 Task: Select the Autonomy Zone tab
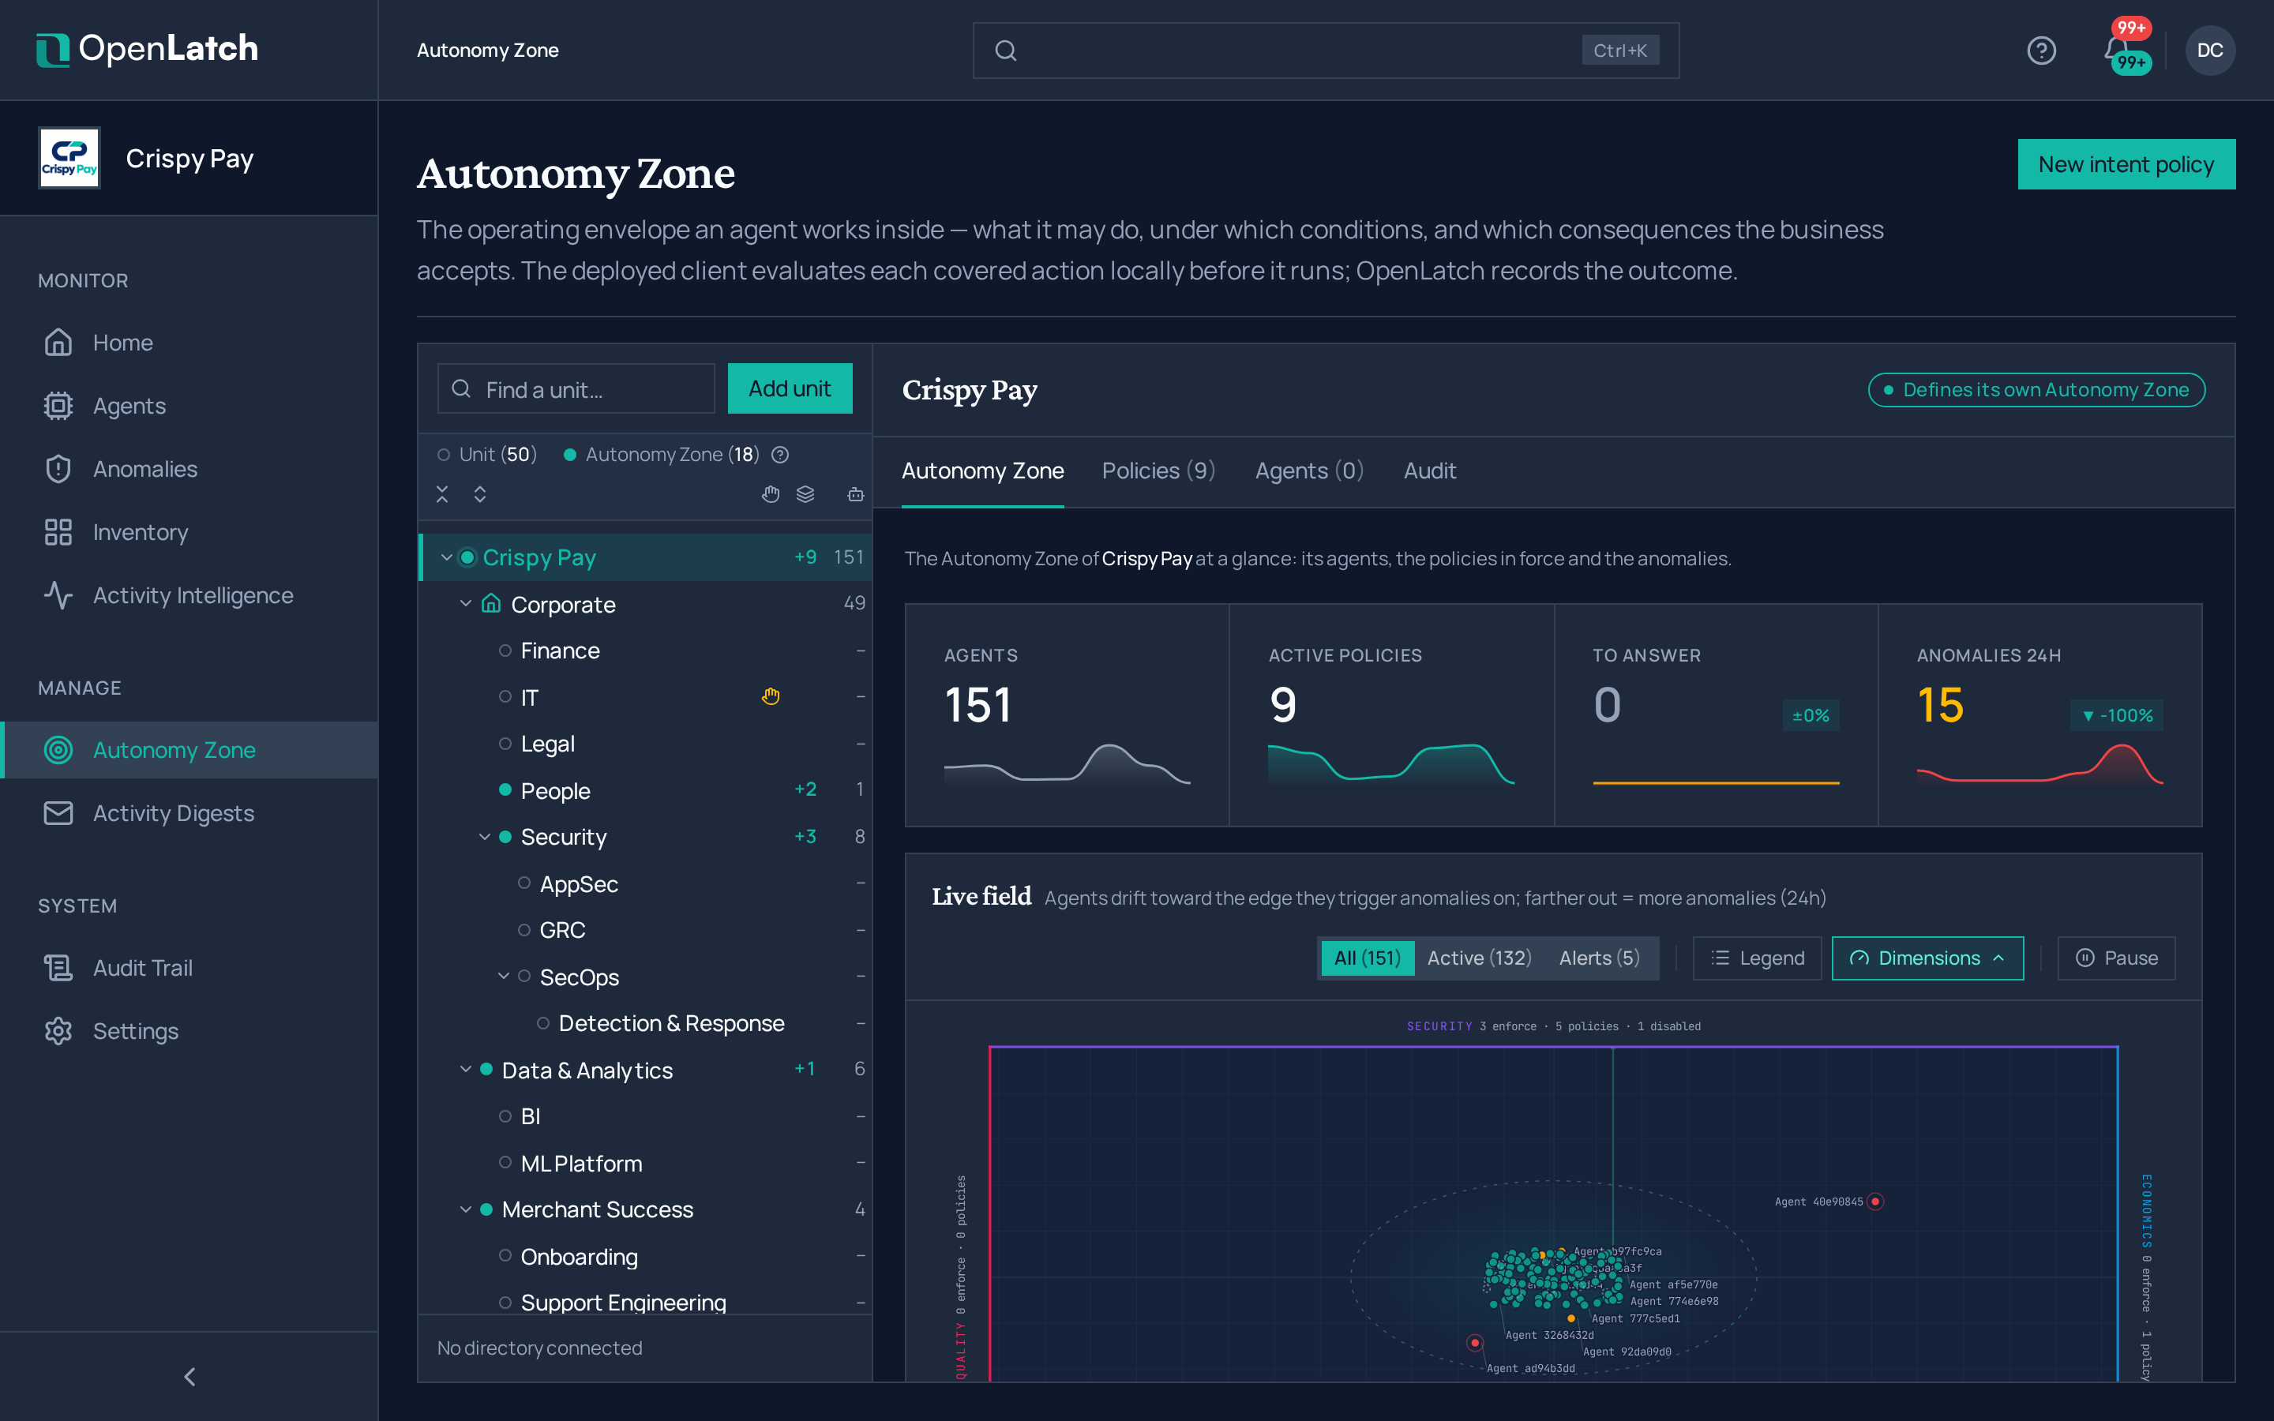(x=982, y=471)
